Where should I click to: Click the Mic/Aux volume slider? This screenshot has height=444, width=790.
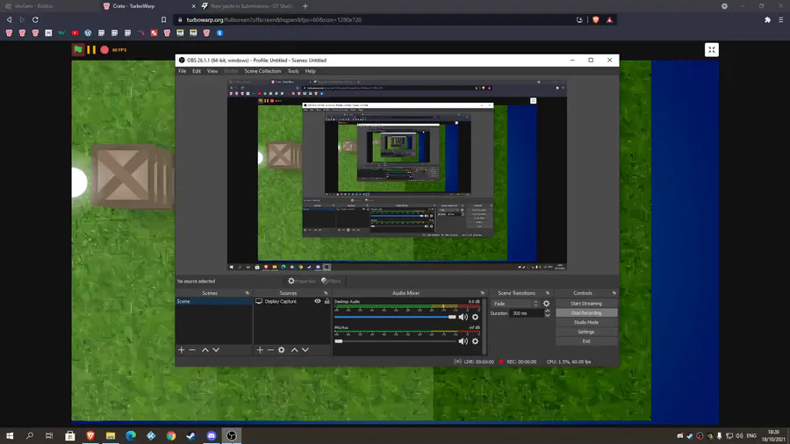396,340
